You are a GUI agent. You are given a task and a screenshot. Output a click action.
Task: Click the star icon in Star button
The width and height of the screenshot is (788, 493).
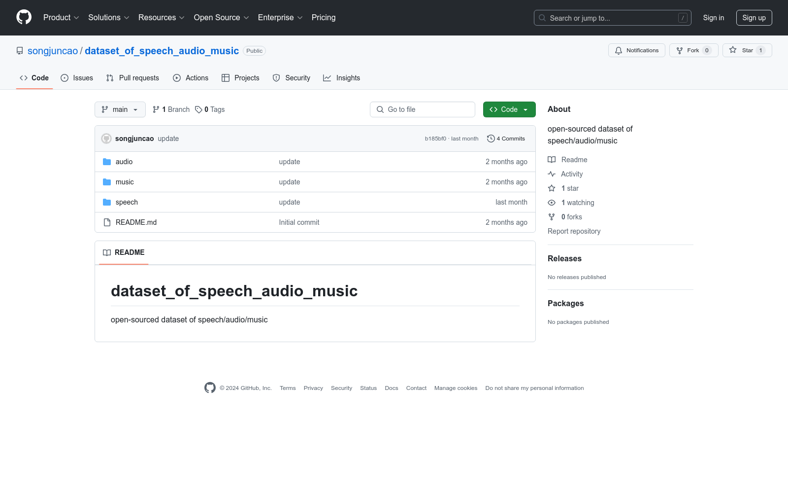pyautogui.click(x=733, y=50)
